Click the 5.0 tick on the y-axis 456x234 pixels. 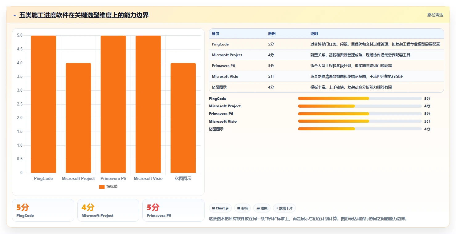tap(20, 36)
